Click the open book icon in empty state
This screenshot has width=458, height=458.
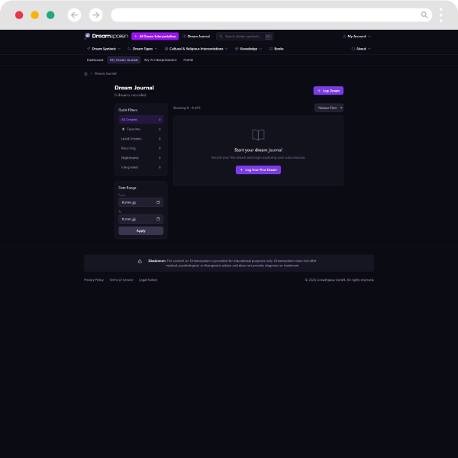pos(258,134)
